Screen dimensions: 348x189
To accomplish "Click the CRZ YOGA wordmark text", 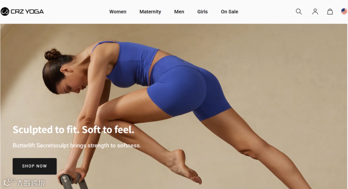I will pyautogui.click(x=27, y=12).
